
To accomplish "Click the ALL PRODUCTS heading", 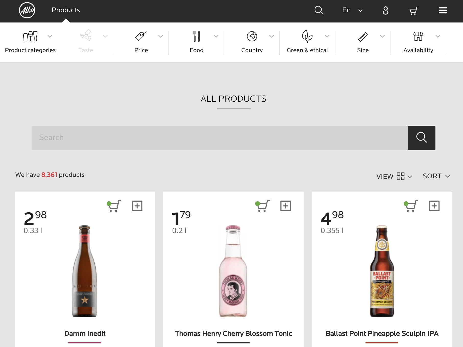I will pyautogui.click(x=234, y=99).
